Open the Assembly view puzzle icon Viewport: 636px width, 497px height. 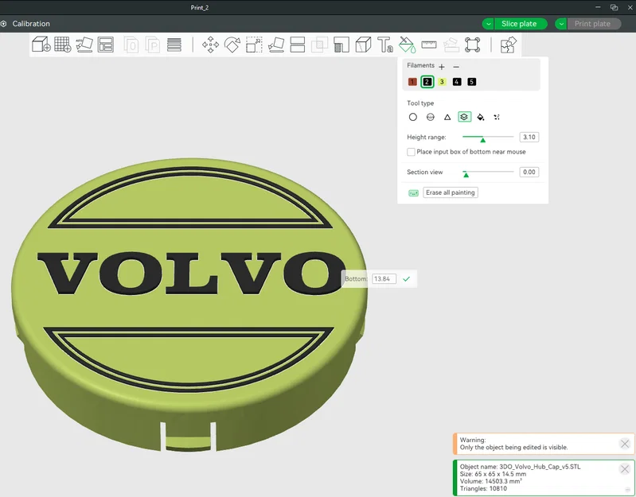[x=509, y=45]
